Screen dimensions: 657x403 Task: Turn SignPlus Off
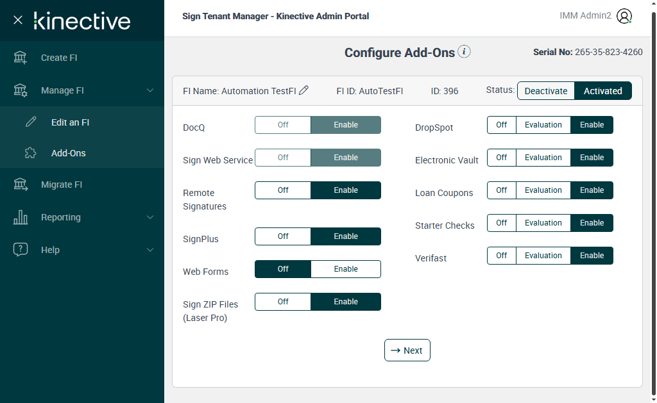[283, 236]
